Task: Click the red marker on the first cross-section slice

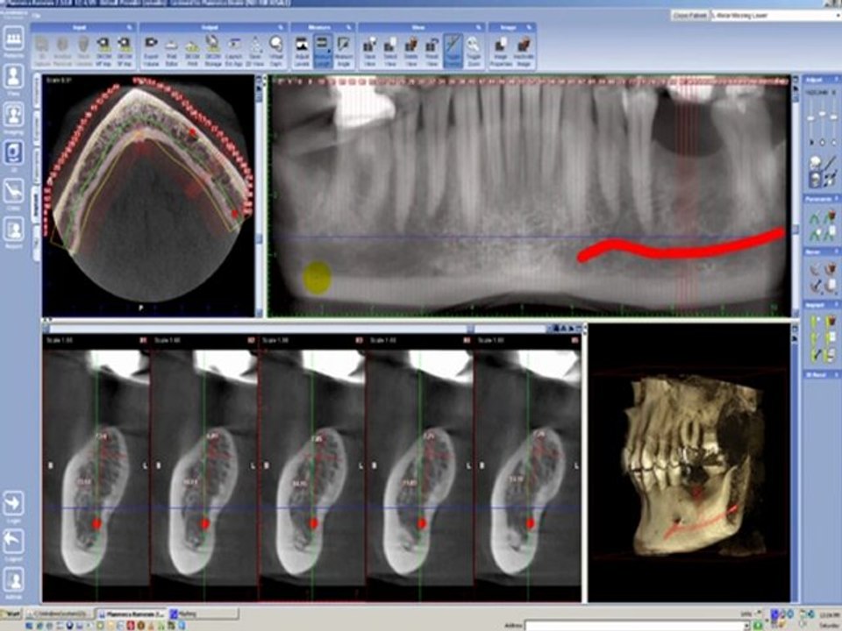Action: [x=96, y=524]
